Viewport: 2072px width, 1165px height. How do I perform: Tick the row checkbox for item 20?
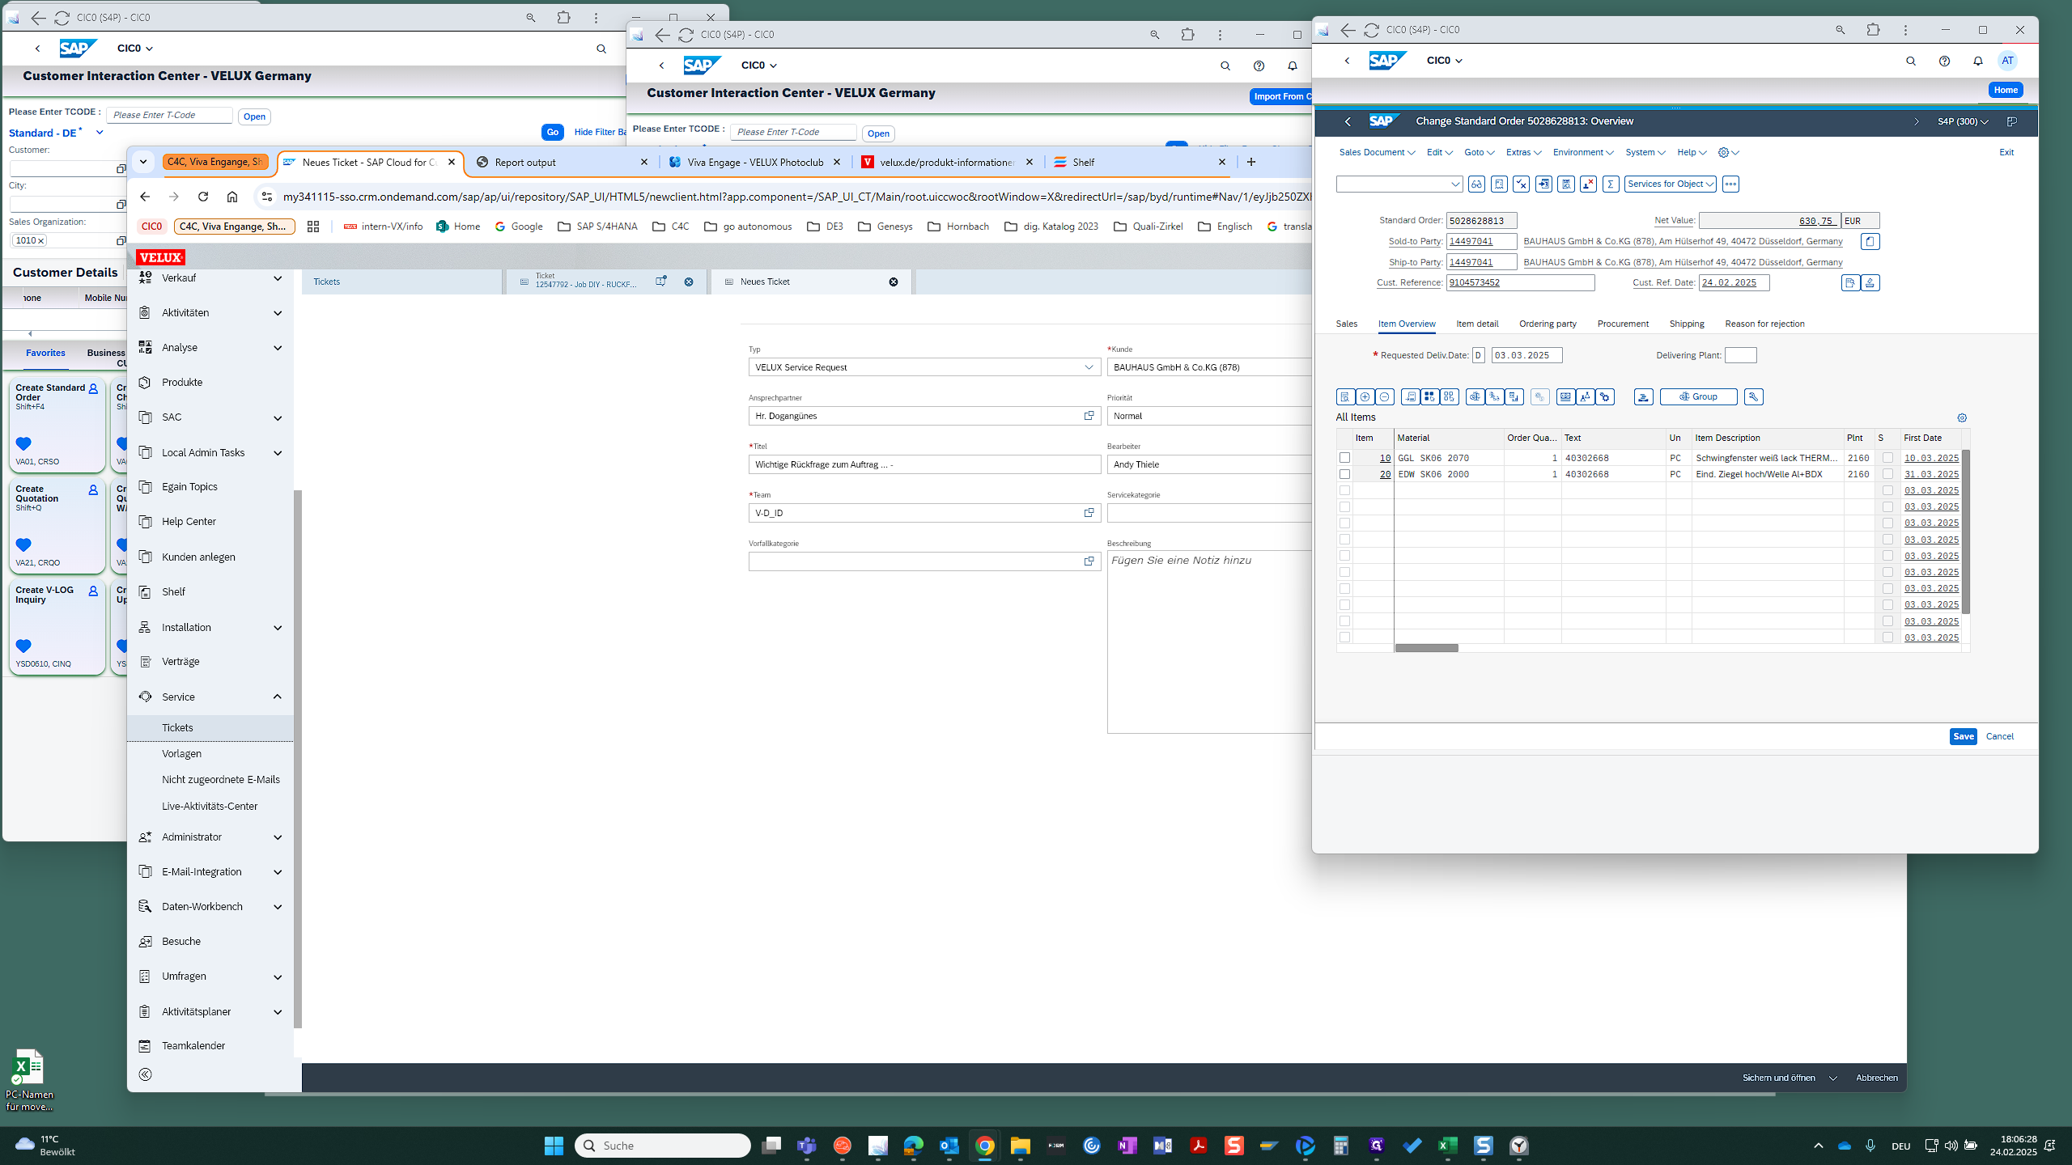click(x=1344, y=474)
